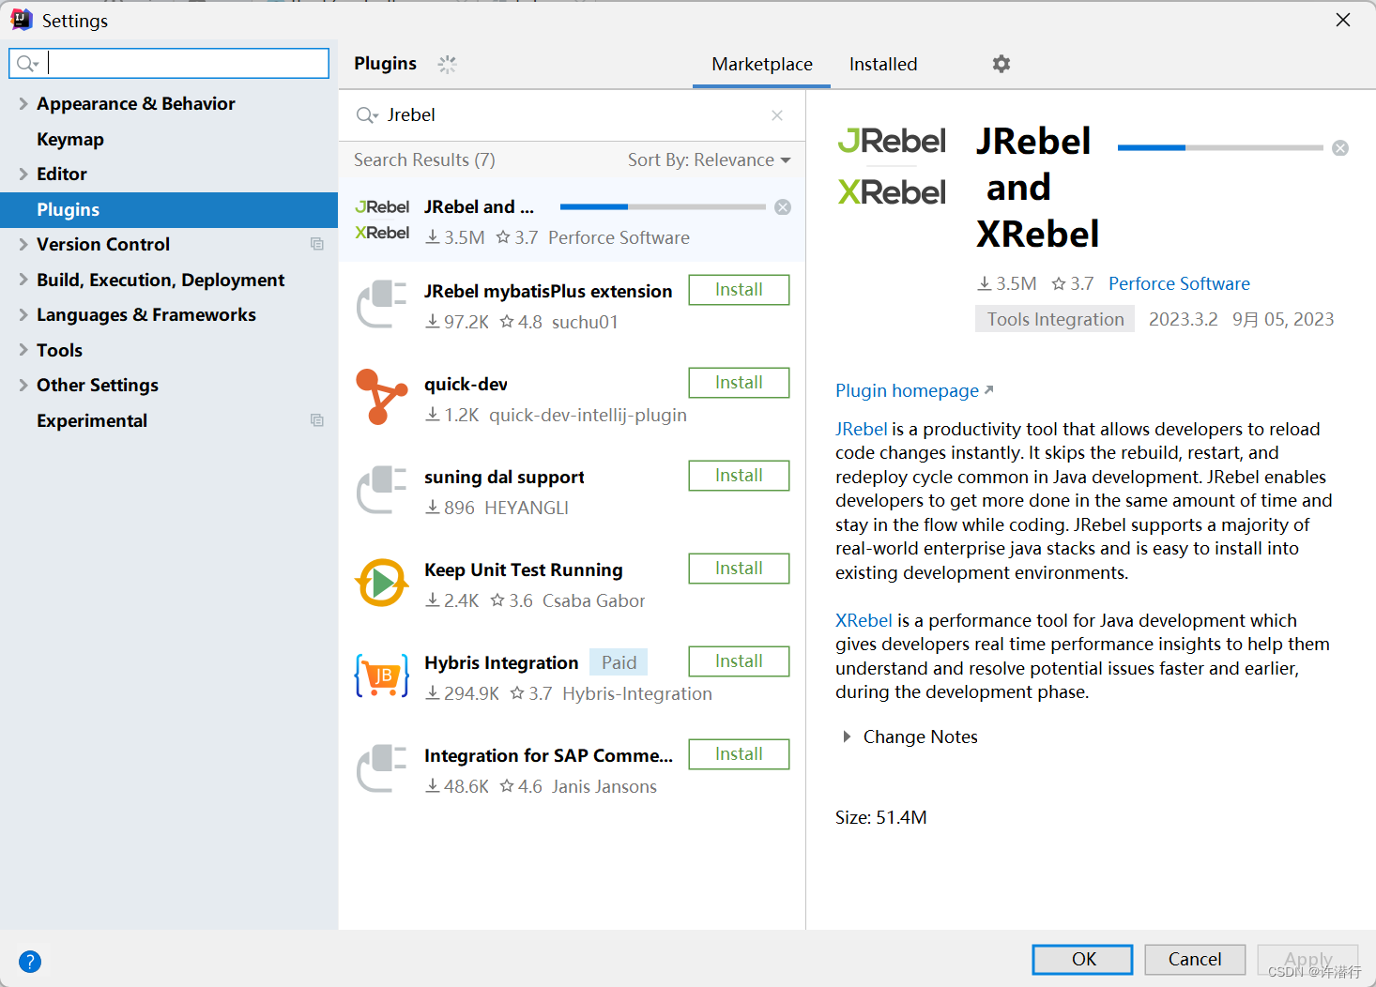This screenshot has height=987, width=1376.
Task: Open the Sort By: Relevance dropdown
Action: pyautogui.click(x=710, y=160)
